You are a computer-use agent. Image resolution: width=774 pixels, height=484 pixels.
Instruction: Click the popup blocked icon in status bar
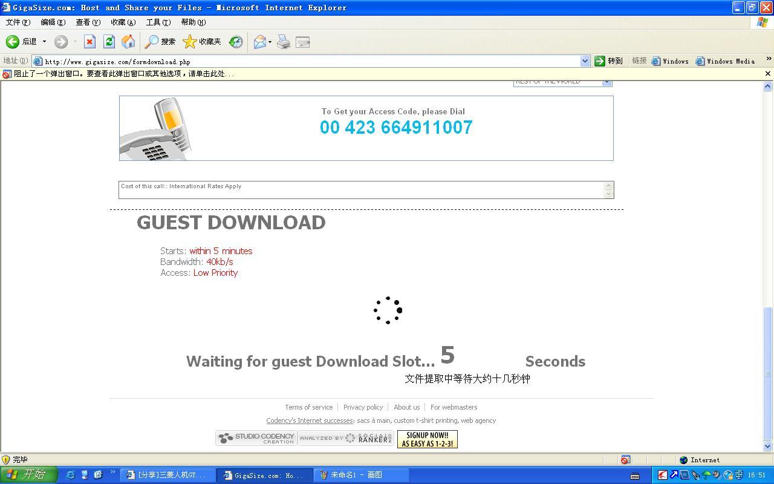click(x=625, y=460)
